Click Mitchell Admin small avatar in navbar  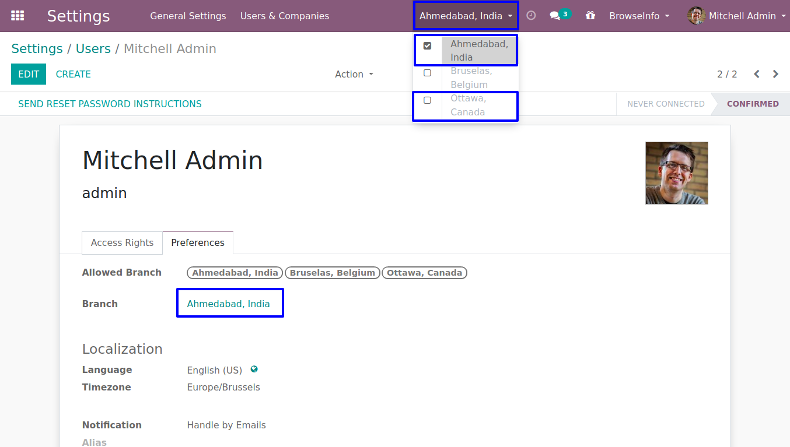click(696, 16)
